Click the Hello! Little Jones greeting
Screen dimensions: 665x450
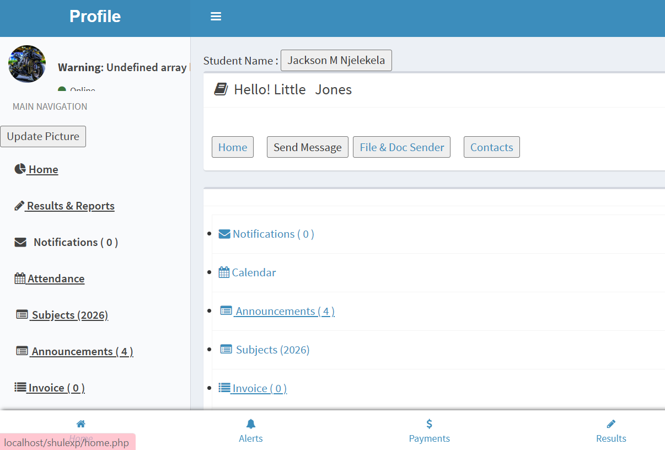293,89
